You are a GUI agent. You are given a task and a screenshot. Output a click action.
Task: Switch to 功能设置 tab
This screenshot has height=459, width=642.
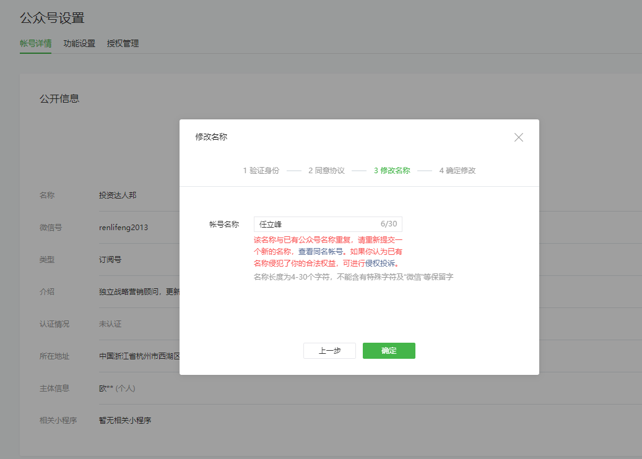(x=79, y=43)
